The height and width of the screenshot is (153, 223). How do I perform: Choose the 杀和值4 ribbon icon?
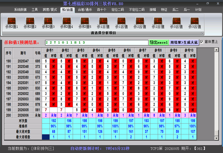(x=67, y=23)
